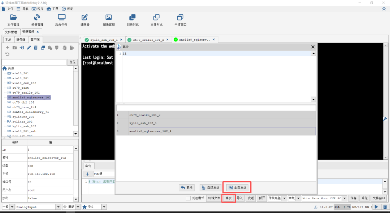Toggle the 列选模式 checkbox
Image resolution: width=390 pixels, height=213 pixels.
[x=188, y=198]
